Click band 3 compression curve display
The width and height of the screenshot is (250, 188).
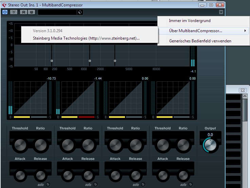point(125,98)
